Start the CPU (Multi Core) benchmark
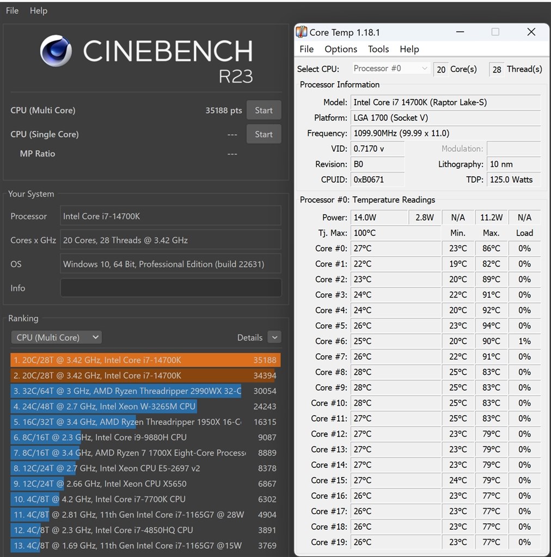551x557 pixels. point(264,110)
